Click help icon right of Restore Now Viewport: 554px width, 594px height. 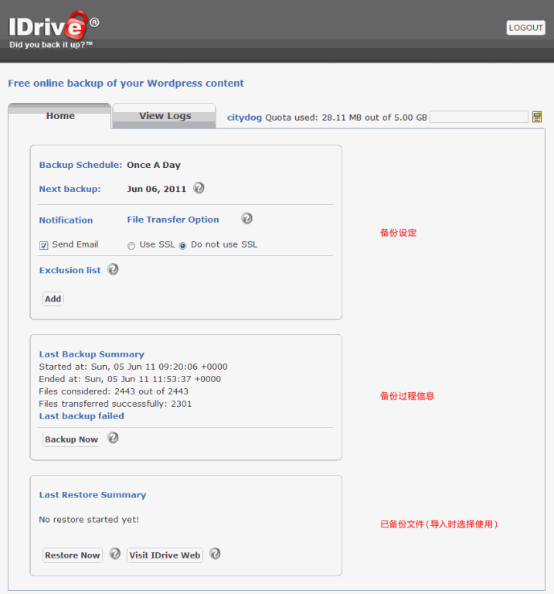pos(114,554)
